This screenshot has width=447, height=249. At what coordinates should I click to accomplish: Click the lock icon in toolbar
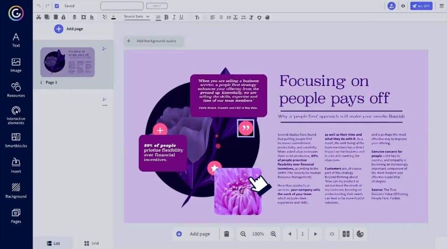(x=63, y=17)
